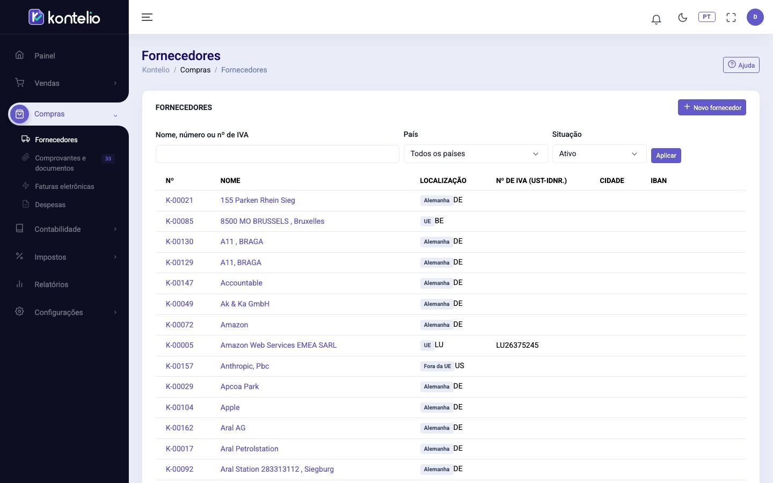Click the Kontelio logo
This screenshot has width=773, height=483.
coord(64,17)
